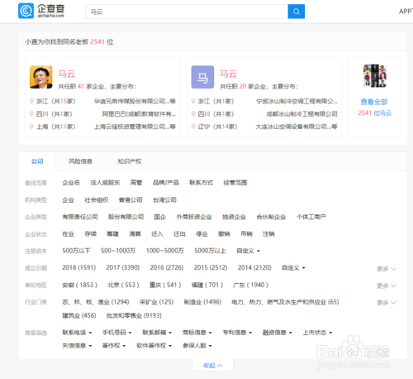Image resolution: width=413 pixels, height=379 pixels.
Task: Open 查看全部 link
Action: tap(374, 102)
